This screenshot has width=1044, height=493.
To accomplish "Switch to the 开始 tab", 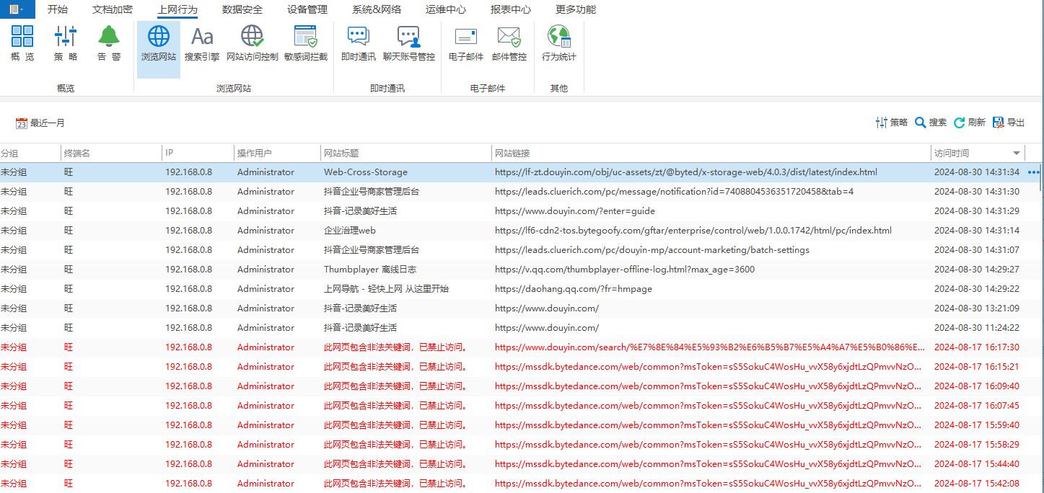I will pos(58,9).
